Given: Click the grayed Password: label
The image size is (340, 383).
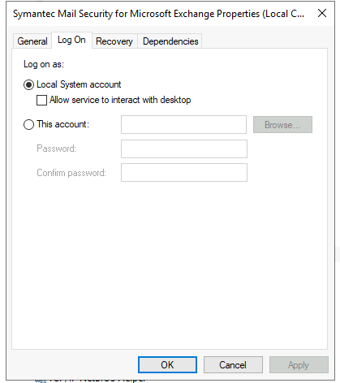Looking at the screenshot, I should [56, 148].
